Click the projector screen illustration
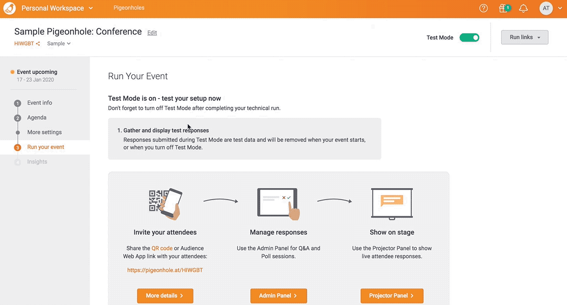The width and height of the screenshot is (567, 305). (392, 204)
